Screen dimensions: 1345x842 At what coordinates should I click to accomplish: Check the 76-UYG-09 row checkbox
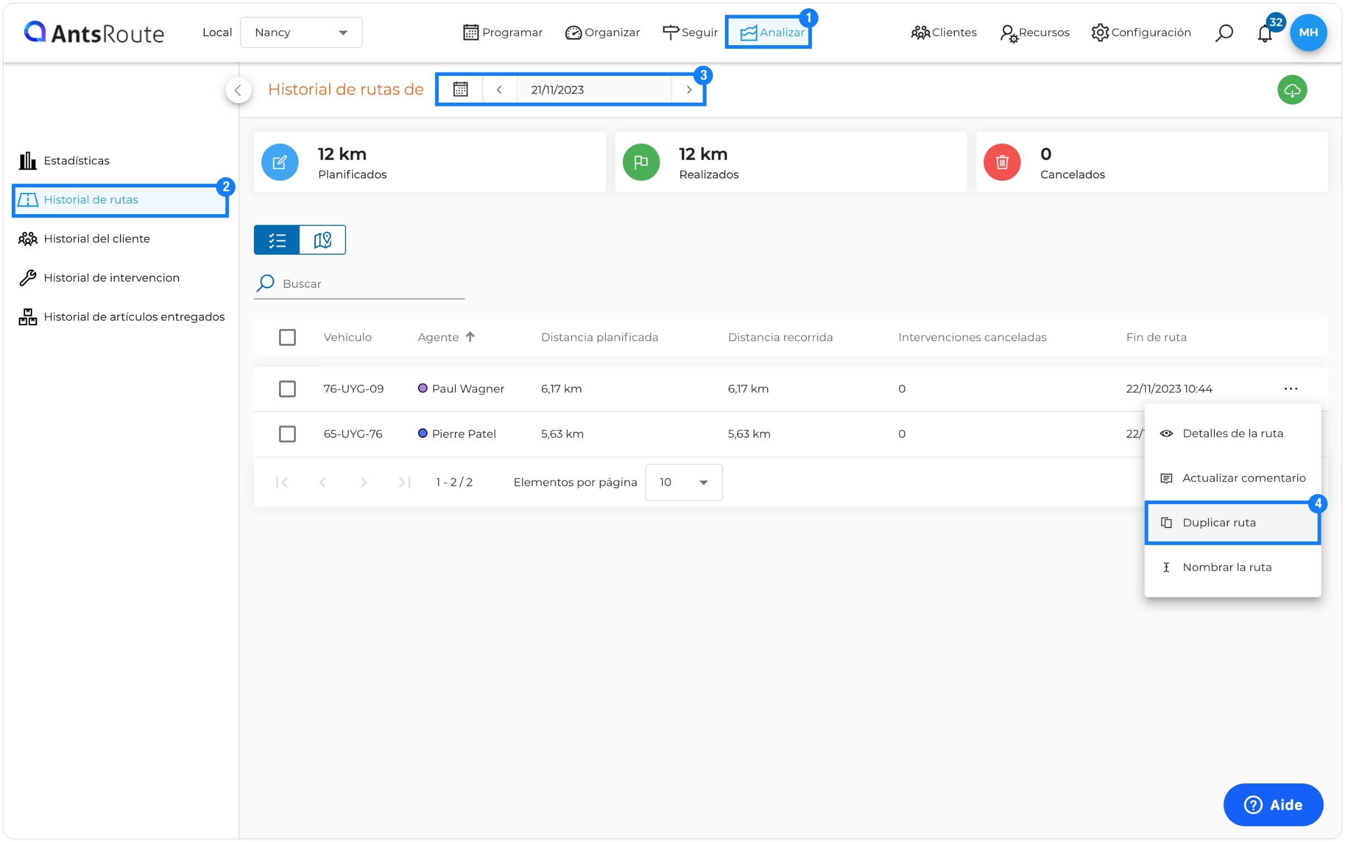coord(287,389)
